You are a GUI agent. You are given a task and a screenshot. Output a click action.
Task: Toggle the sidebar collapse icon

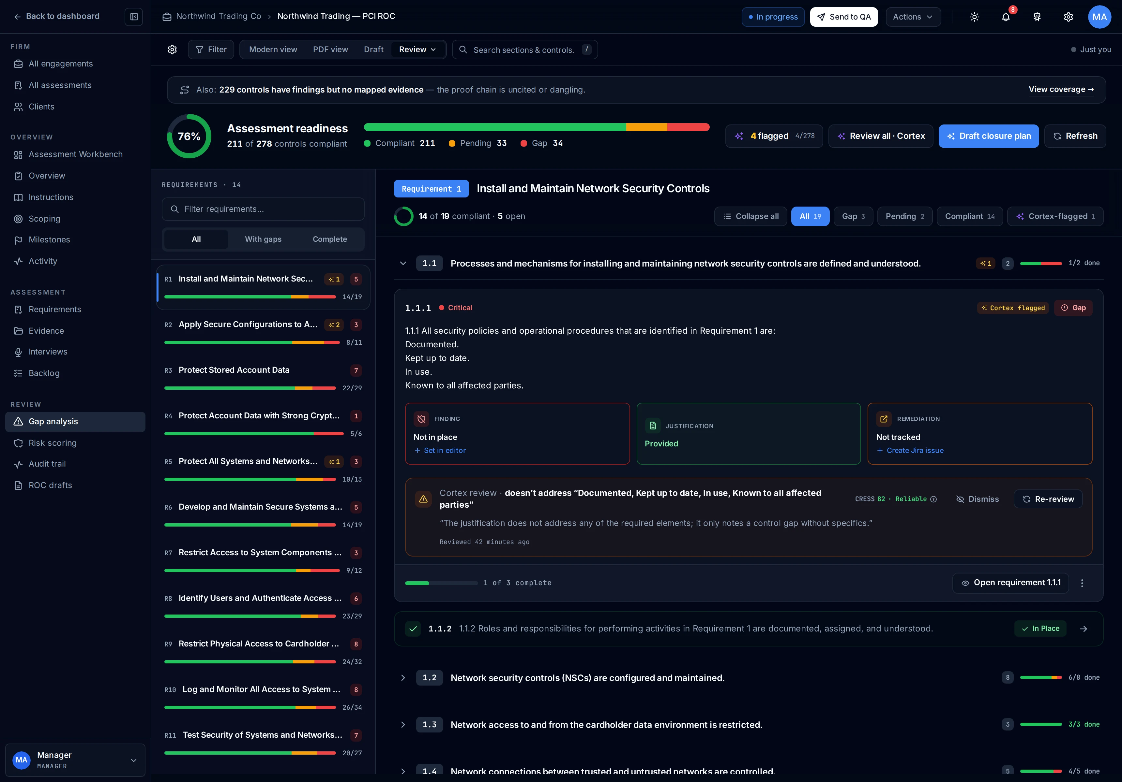pyautogui.click(x=133, y=17)
